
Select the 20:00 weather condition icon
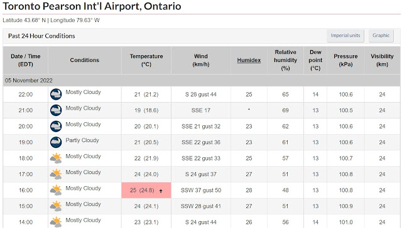coord(56,127)
